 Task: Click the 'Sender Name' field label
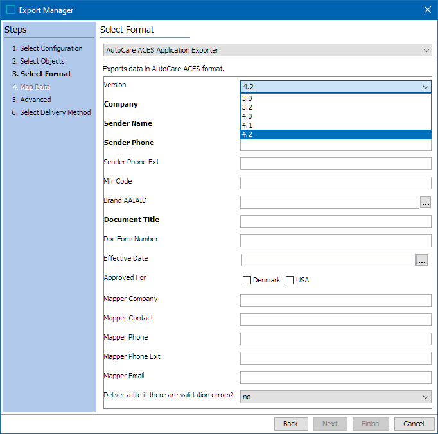click(128, 123)
